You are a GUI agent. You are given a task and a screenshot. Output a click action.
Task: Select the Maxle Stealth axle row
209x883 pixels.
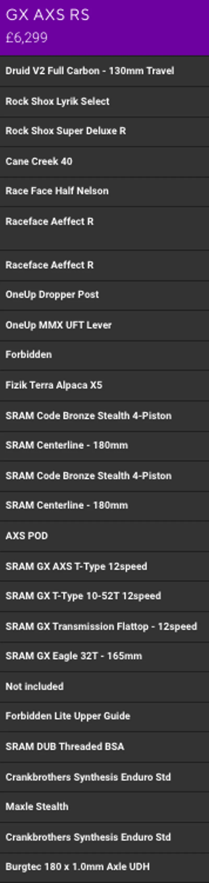pos(37,806)
